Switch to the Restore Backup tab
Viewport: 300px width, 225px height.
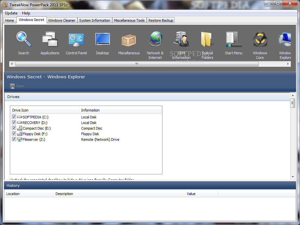point(161,20)
